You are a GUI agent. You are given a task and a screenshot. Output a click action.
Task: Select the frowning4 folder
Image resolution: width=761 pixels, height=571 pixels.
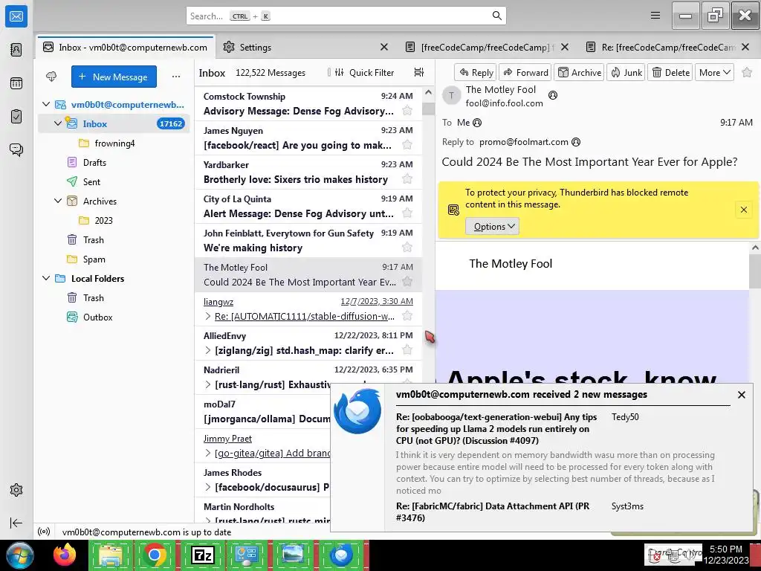(114, 143)
